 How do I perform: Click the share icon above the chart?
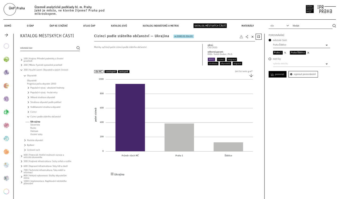pos(247,37)
